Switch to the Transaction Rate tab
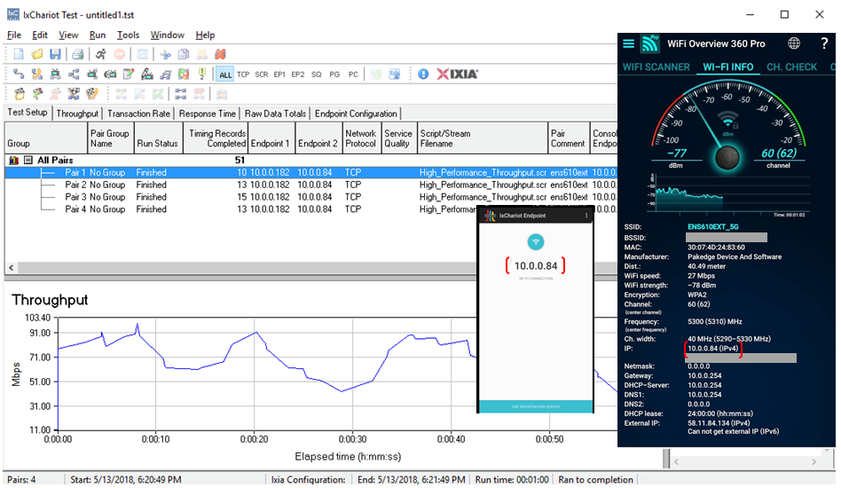This screenshot has height=488, width=841. pyautogui.click(x=138, y=114)
